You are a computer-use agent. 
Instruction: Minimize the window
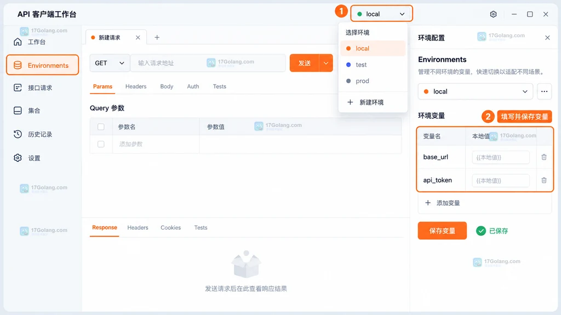click(x=514, y=14)
